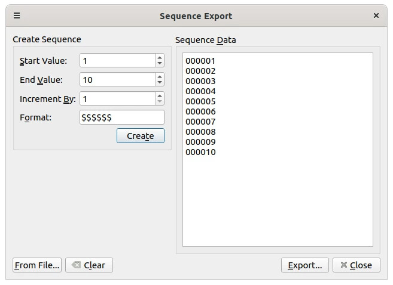Click the 000010 entry in the list
The height and width of the screenshot is (285, 393).
click(200, 152)
